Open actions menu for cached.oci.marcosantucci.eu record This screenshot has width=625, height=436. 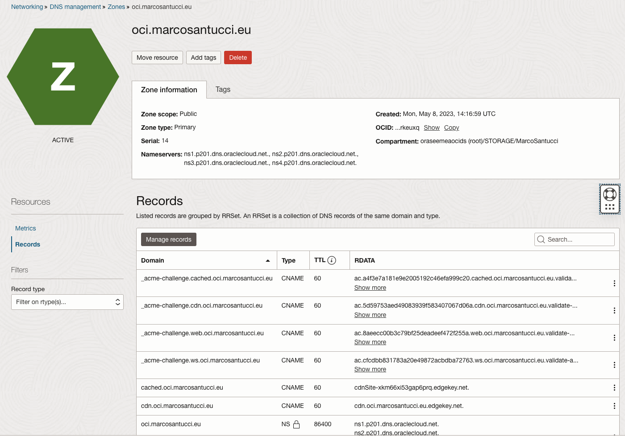(614, 387)
